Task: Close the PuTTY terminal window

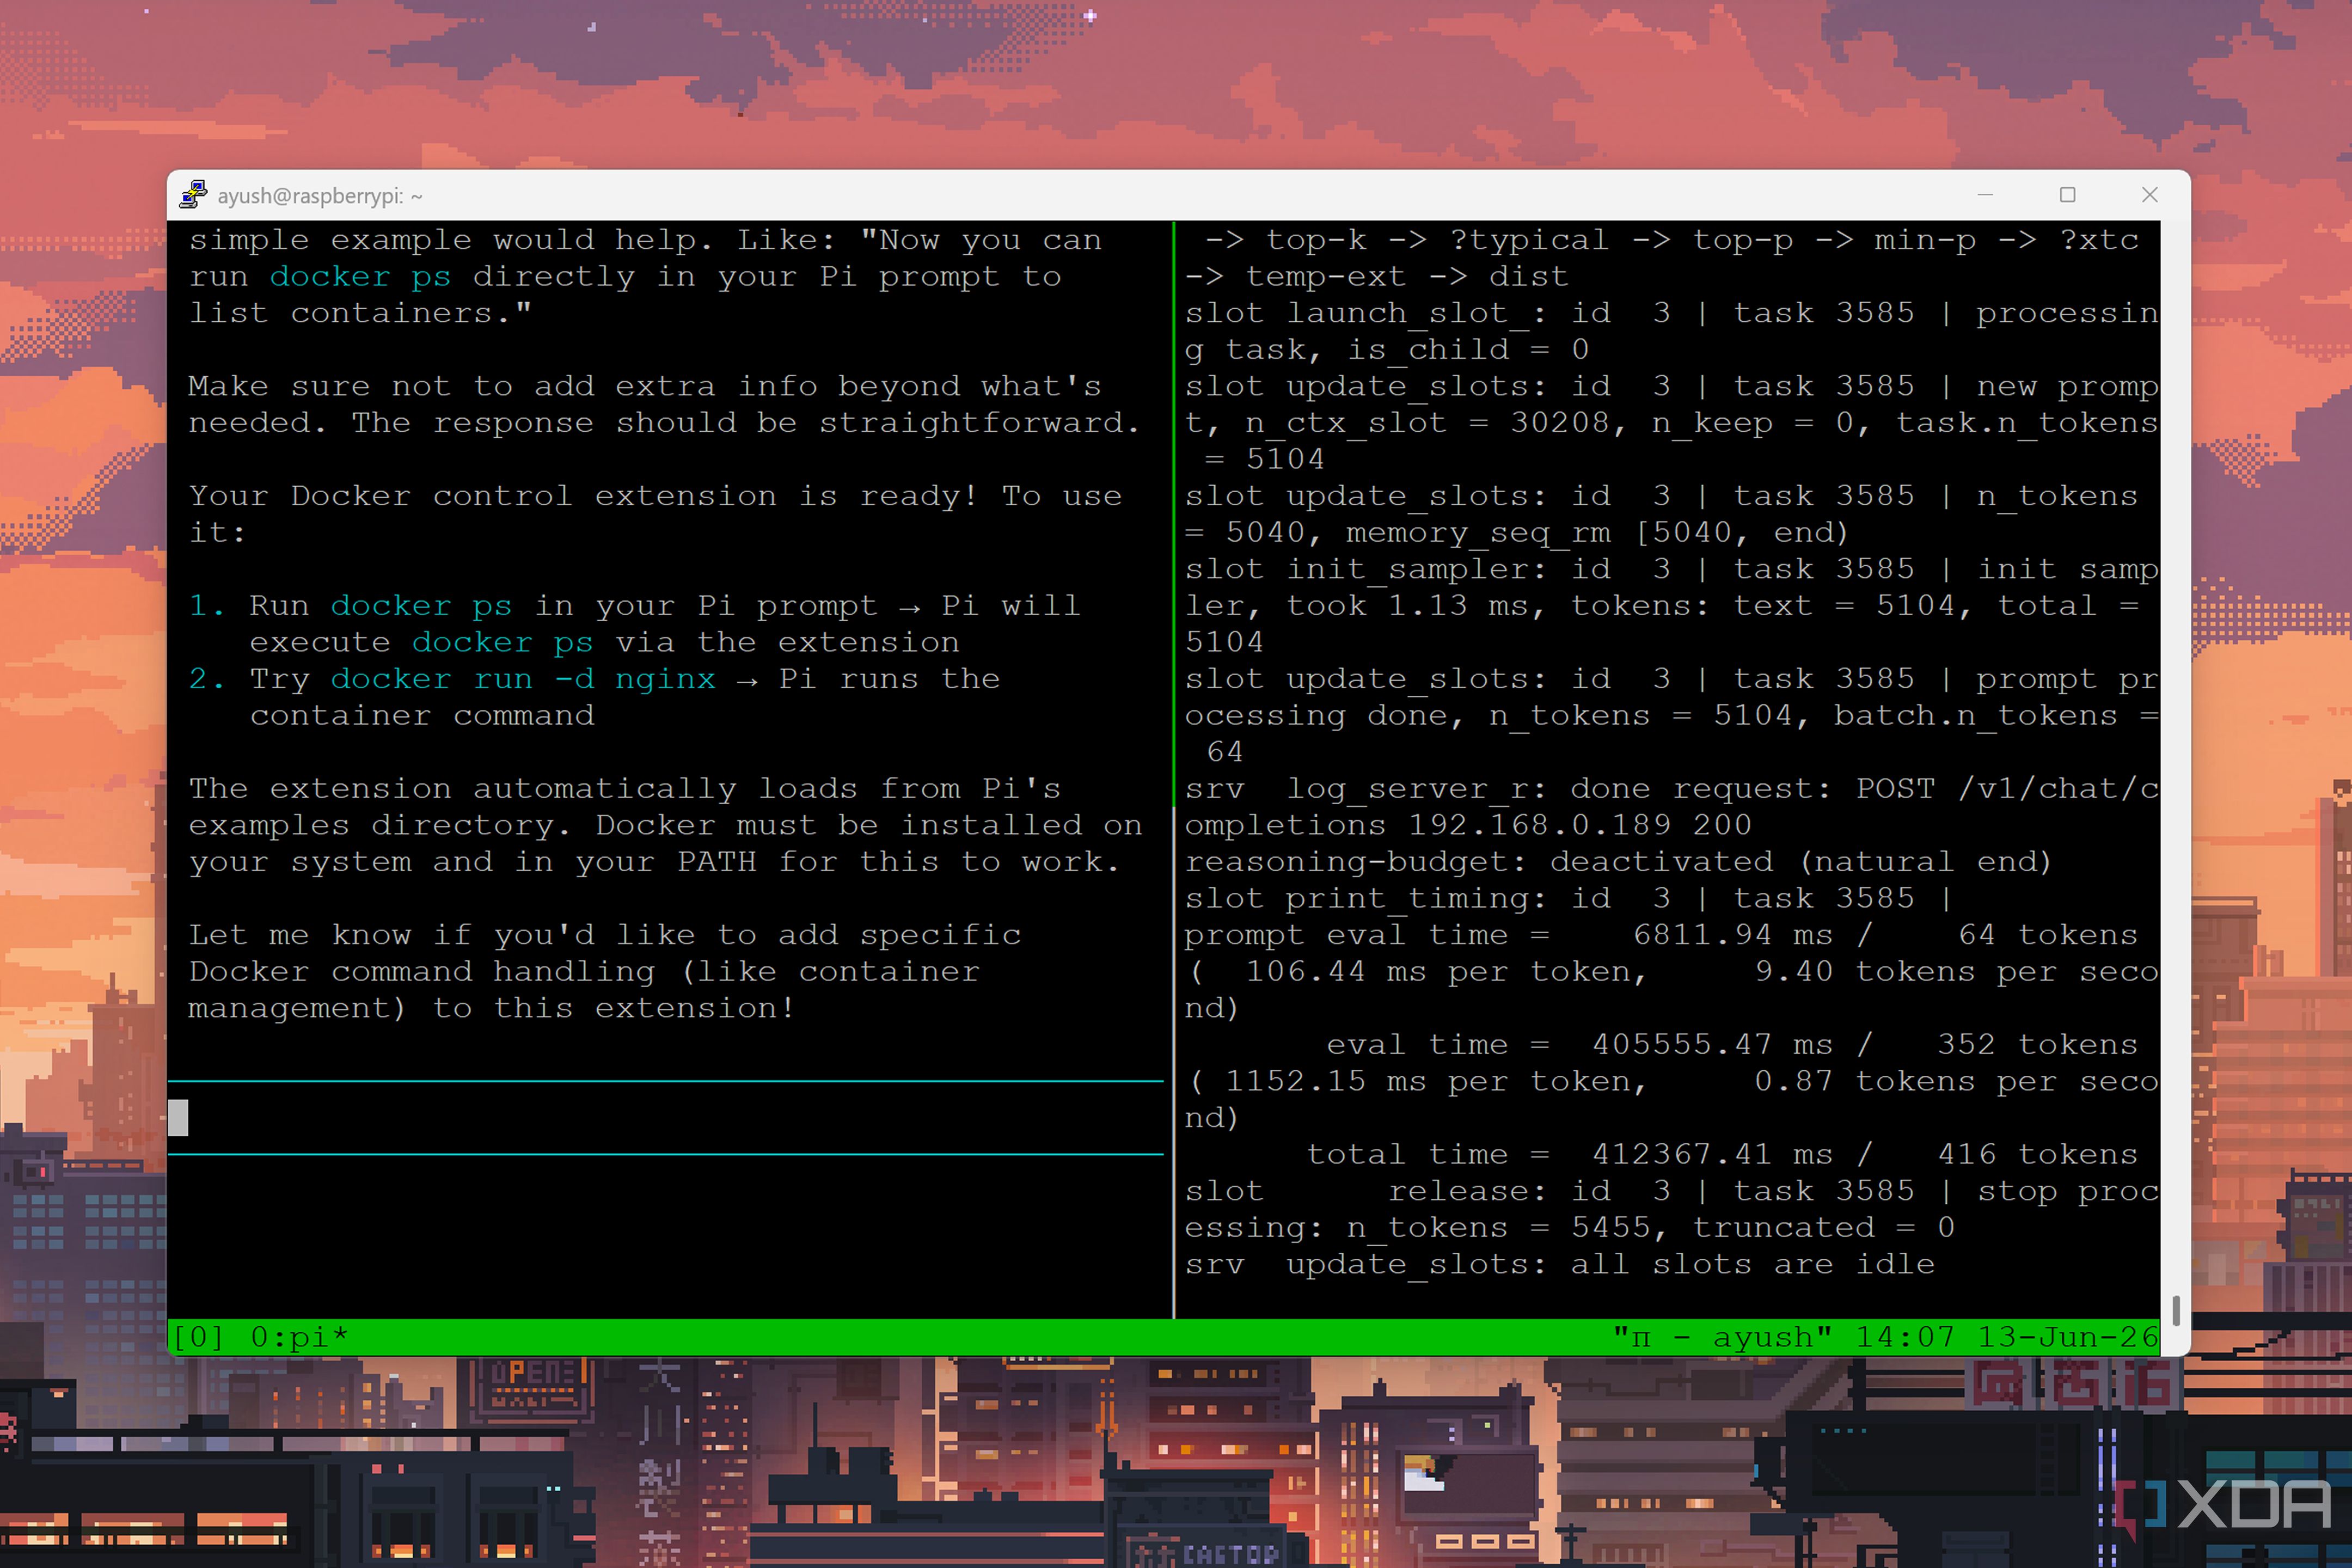Action: 2149,195
